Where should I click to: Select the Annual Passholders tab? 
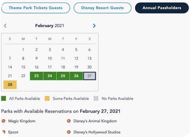(162, 8)
